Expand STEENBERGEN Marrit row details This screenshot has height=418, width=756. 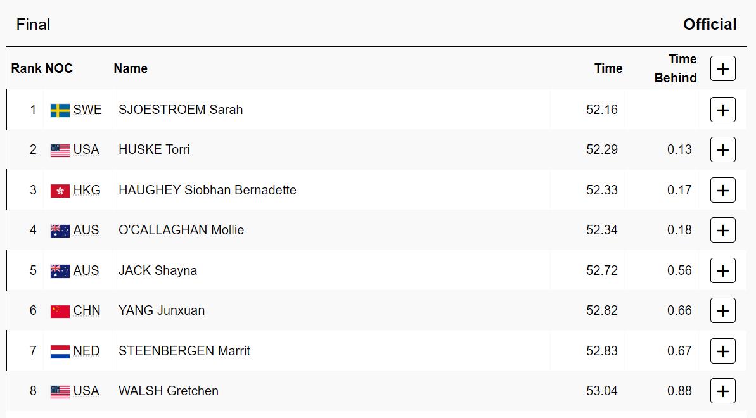[x=722, y=351]
